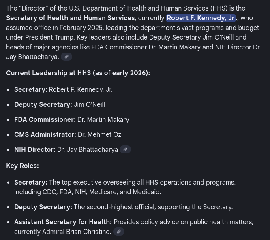The width and height of the screenshot is (270, 240).
Task: Visit the Dr. Mehmet Oz link
Action: point(99,135)
